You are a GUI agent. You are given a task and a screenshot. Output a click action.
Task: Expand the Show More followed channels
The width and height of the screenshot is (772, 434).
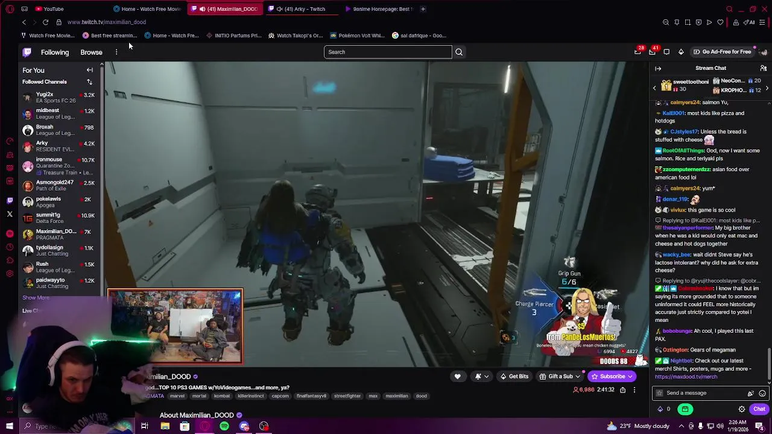pos(36,298)
